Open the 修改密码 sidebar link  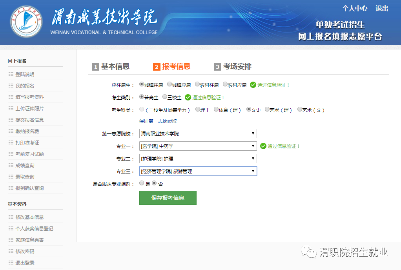tap(25, 251)
